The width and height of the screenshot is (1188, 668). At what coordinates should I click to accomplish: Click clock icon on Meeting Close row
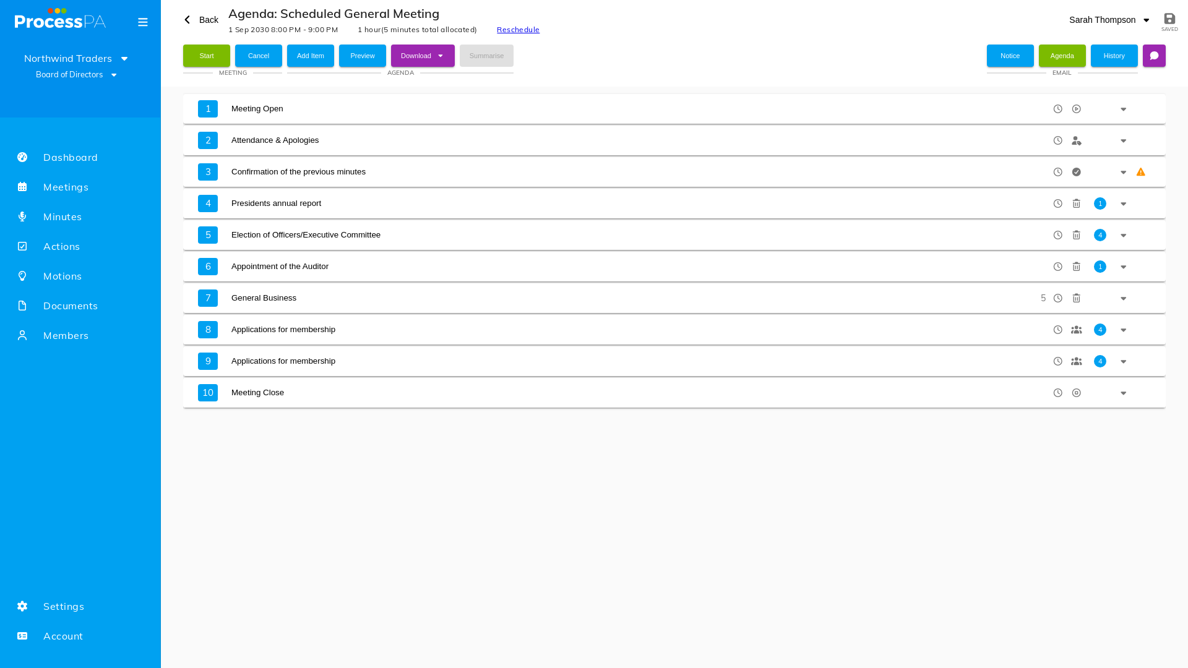(x=1058, y=393)
